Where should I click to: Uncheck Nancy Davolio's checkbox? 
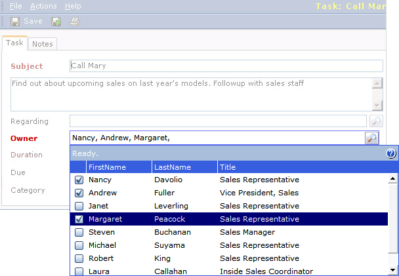pyautogui.click(x=79, y=180)
